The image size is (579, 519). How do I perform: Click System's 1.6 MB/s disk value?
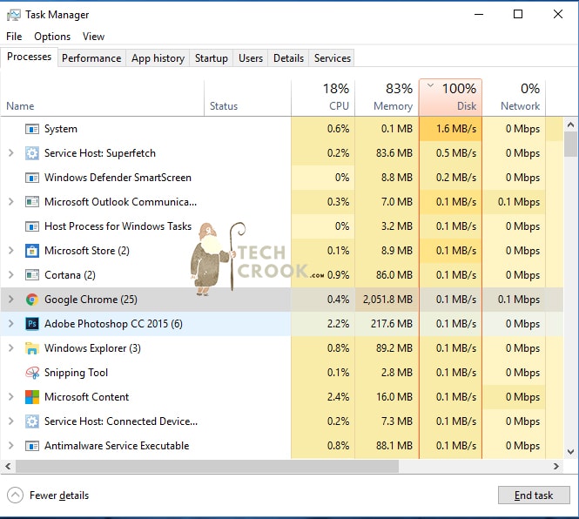(x=456, y=129)
